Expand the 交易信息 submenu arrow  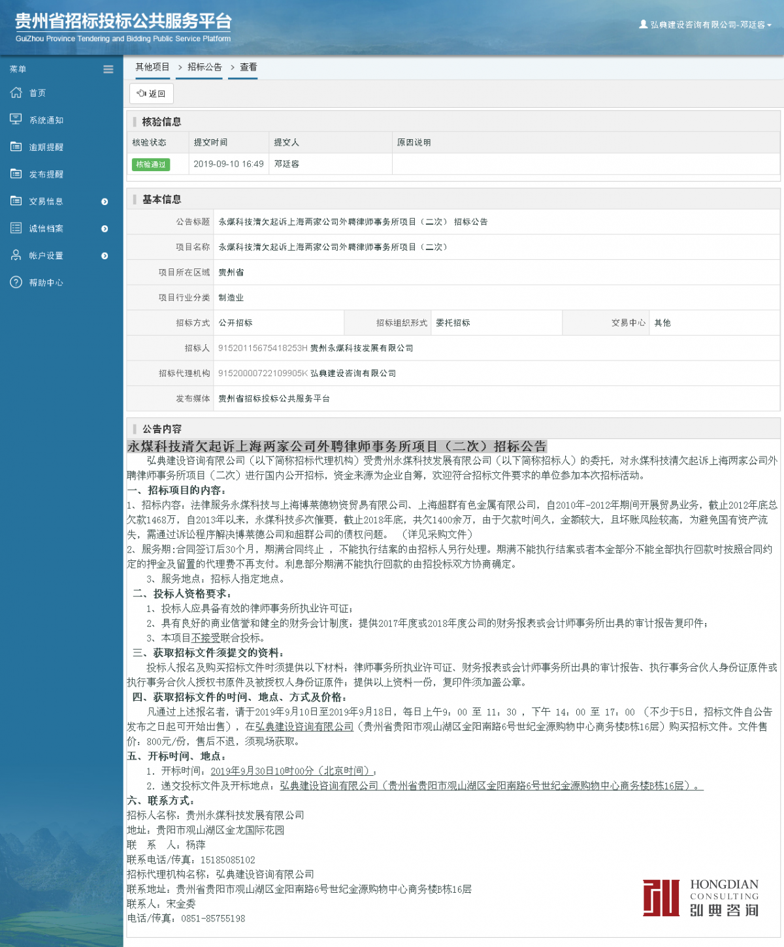105,202
